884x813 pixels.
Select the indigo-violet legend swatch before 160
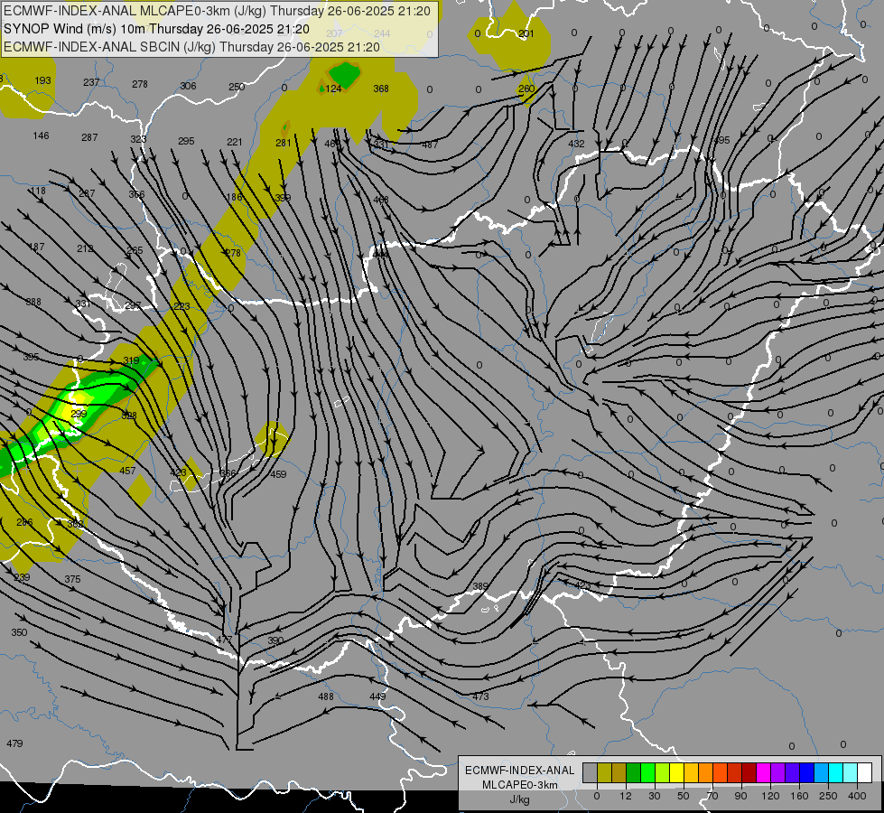(x=793, y=772)
